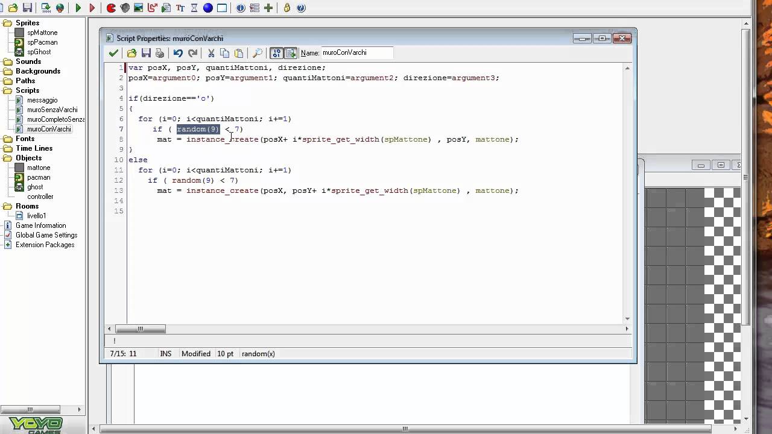The width and height of the screenshot is (772, 434).
Task: Click the code editor scroll-down arrow
Action: click(627, 318)
